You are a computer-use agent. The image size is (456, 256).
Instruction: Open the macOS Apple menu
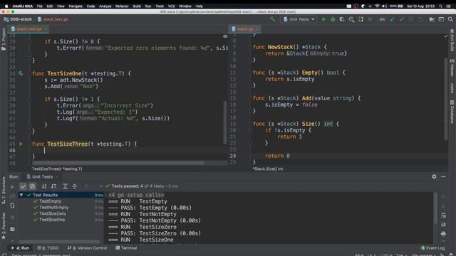(6, 6)
